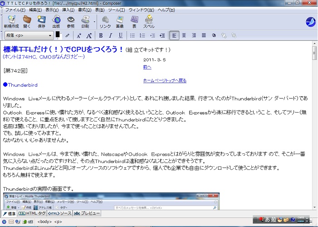Toggle bold formatting
This screenshot has height=227, width=318.
coord(101,35)
